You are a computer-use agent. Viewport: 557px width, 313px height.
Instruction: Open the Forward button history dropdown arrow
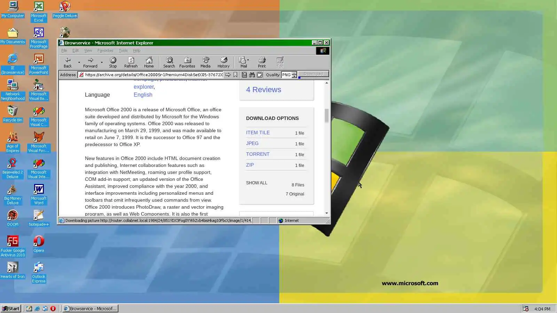pos(102,63)
